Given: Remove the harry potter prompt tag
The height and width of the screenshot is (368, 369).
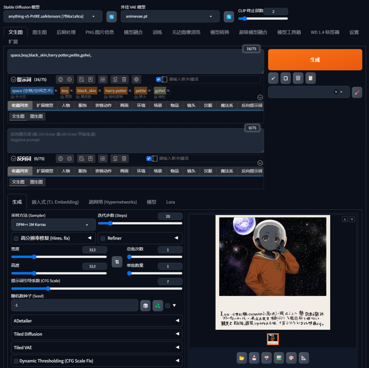Looking at the screenshot, I should point(129,91).
